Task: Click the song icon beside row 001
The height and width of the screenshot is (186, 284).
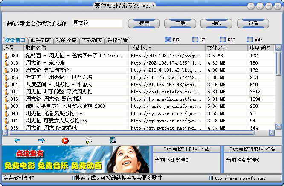Action: tap(6, 85)
